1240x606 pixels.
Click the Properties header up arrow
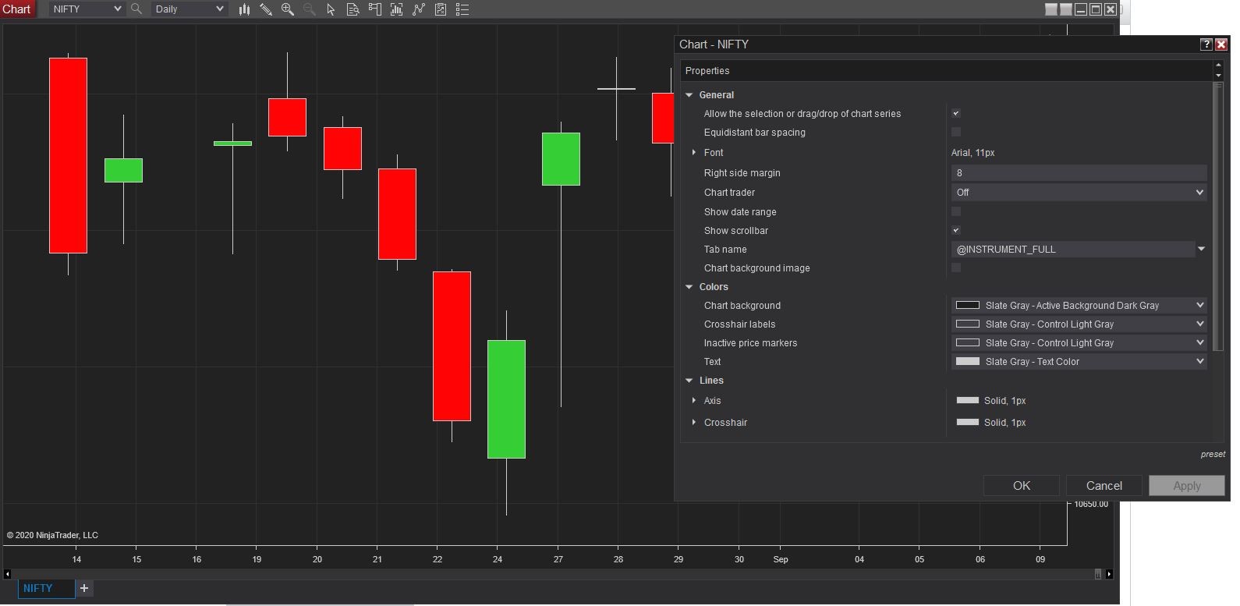coord(1218,65)
